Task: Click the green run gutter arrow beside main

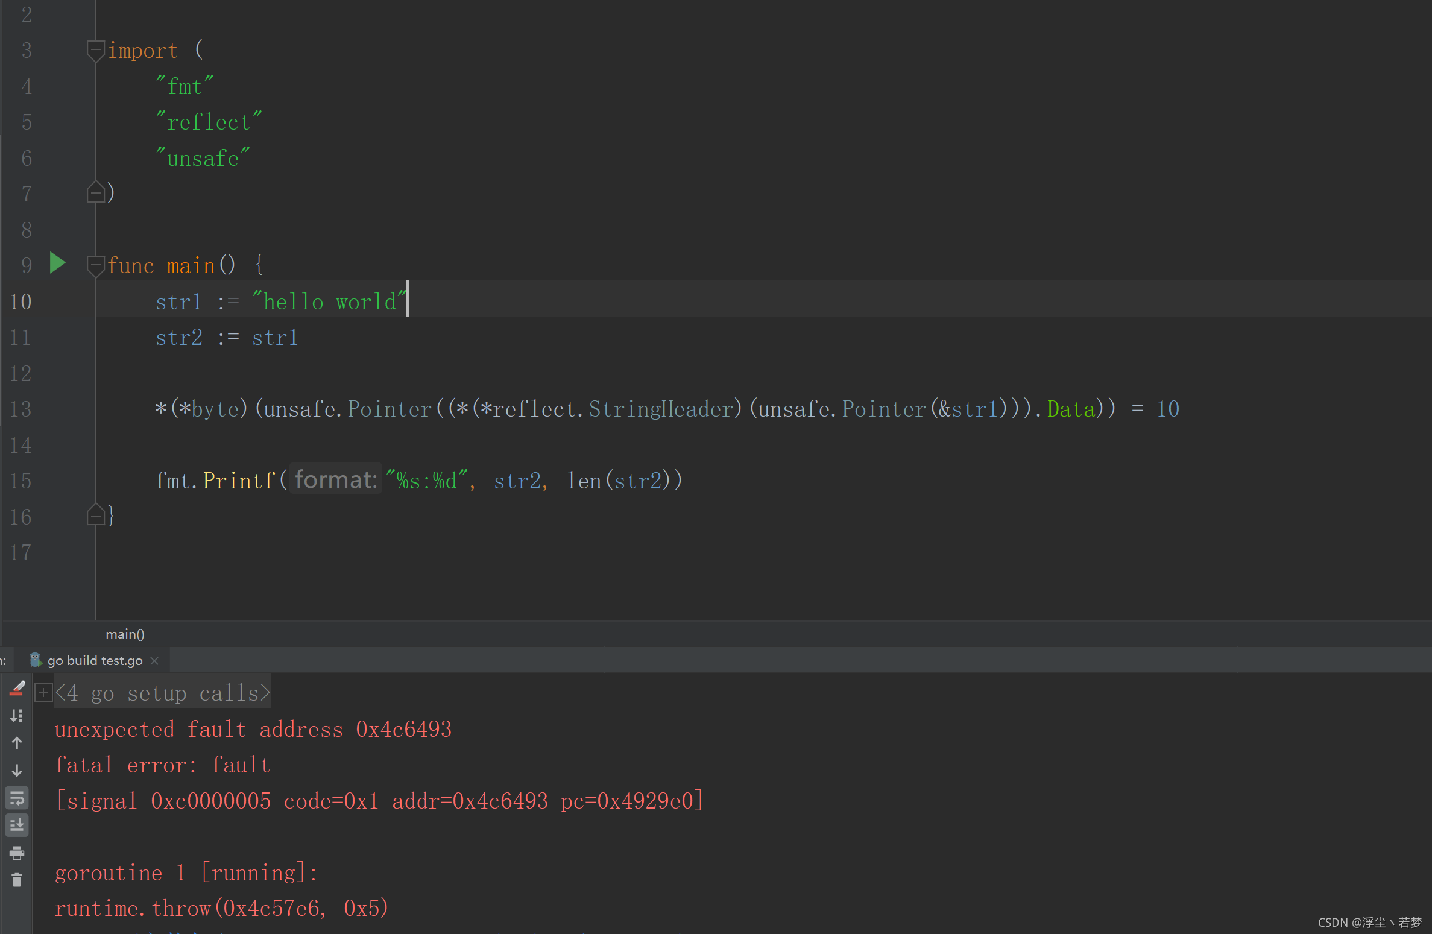Action: pos(57,263)
